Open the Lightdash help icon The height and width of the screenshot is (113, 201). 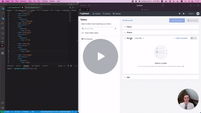click(183, 14)
